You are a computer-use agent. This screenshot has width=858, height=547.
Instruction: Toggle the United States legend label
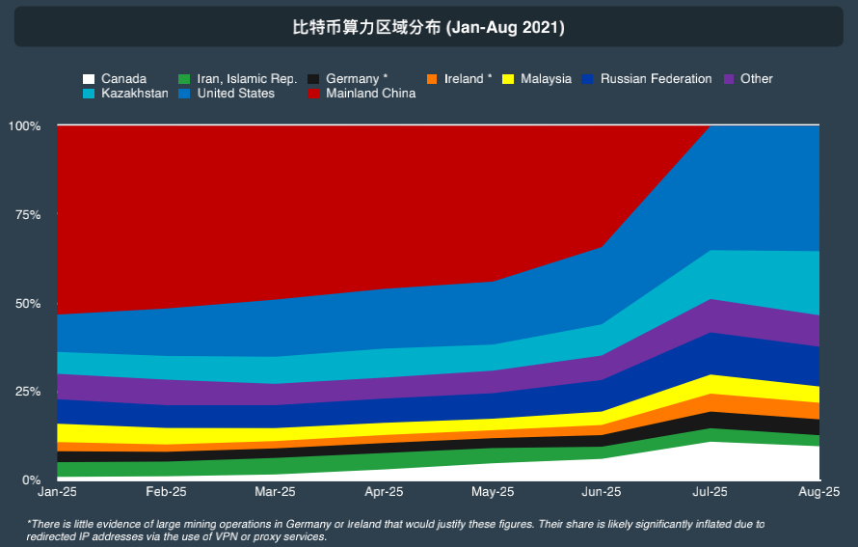(x=236, y=94)
